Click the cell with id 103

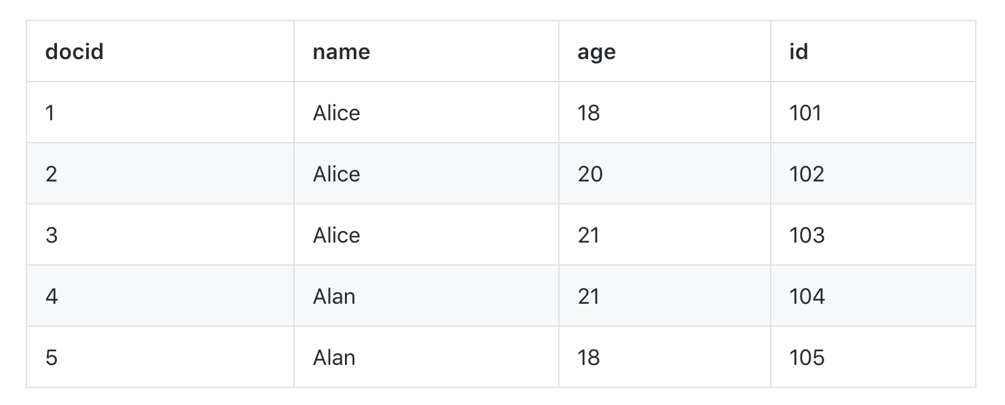pyautogui.click(x=807, y=235)
